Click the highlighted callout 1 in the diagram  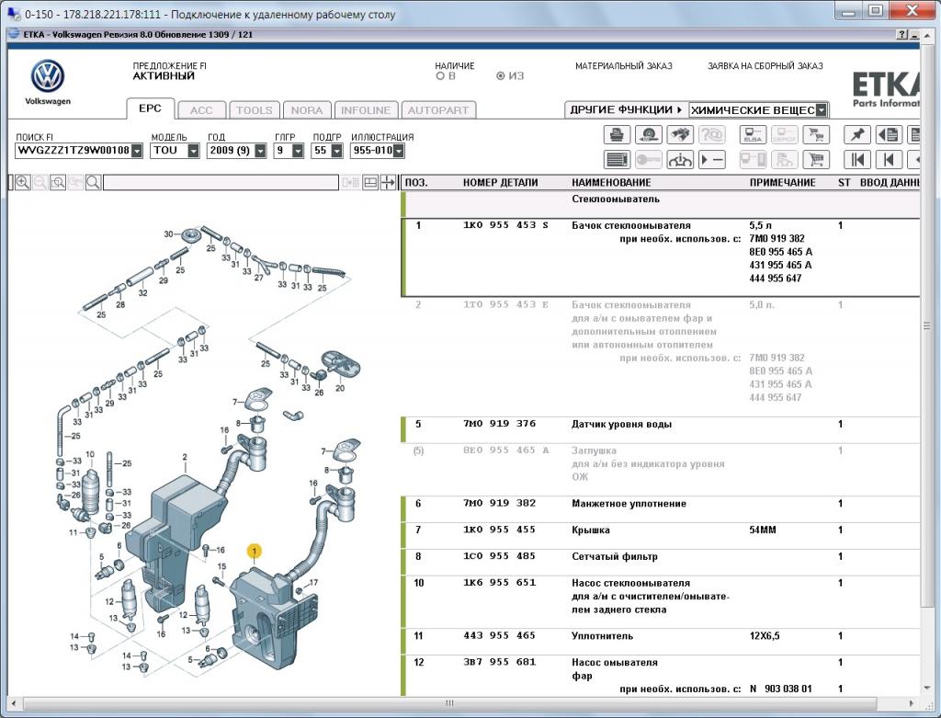[254, 551]
